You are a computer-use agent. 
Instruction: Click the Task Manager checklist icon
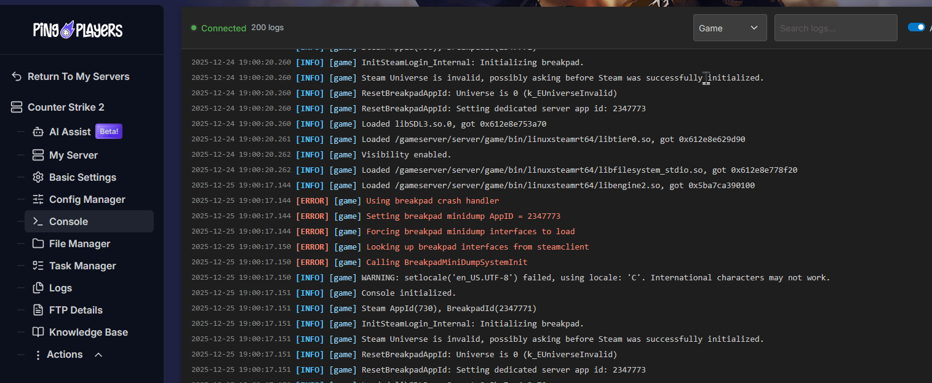click(38, 266)
